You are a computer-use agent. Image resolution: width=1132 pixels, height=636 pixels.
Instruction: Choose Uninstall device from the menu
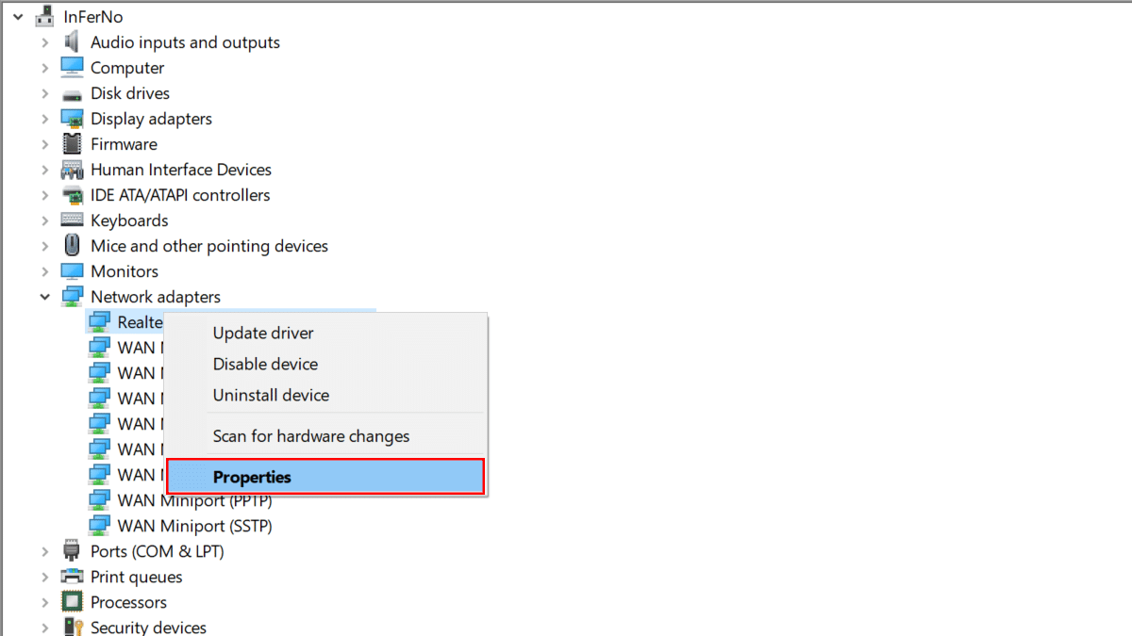pyautogui.click(x=271, y=395)
